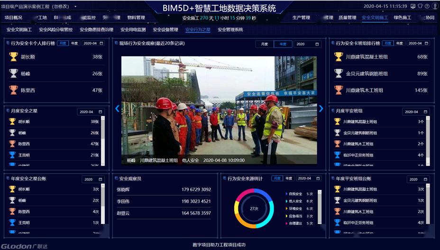Select 月度 in 行为安全卡个人排行榜
The width and height of the screenshot is (440, 250).
pos(63,43)
